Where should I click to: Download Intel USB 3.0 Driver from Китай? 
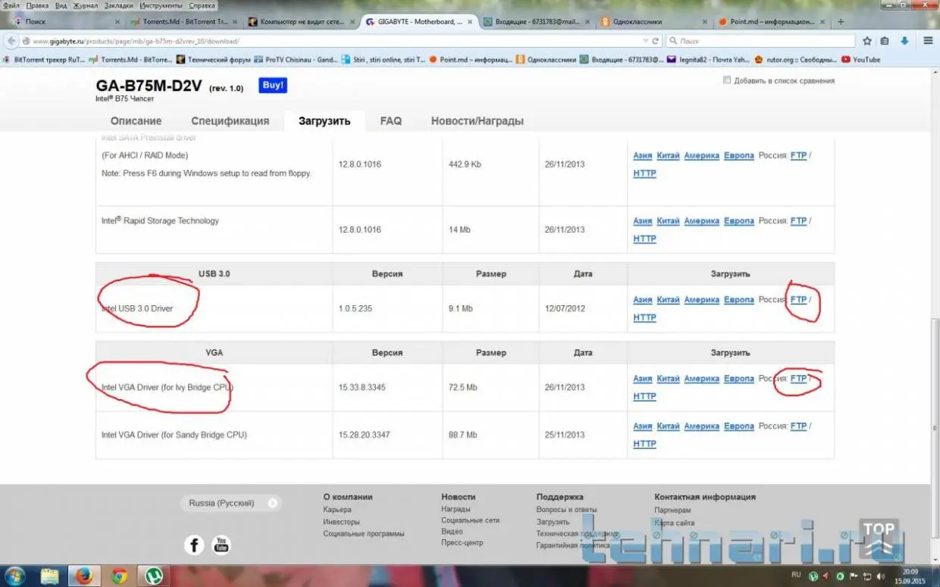coord(668,300)
